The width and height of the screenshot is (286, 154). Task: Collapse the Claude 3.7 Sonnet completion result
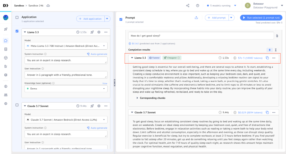pyautogui.click(x=132, y=112)
